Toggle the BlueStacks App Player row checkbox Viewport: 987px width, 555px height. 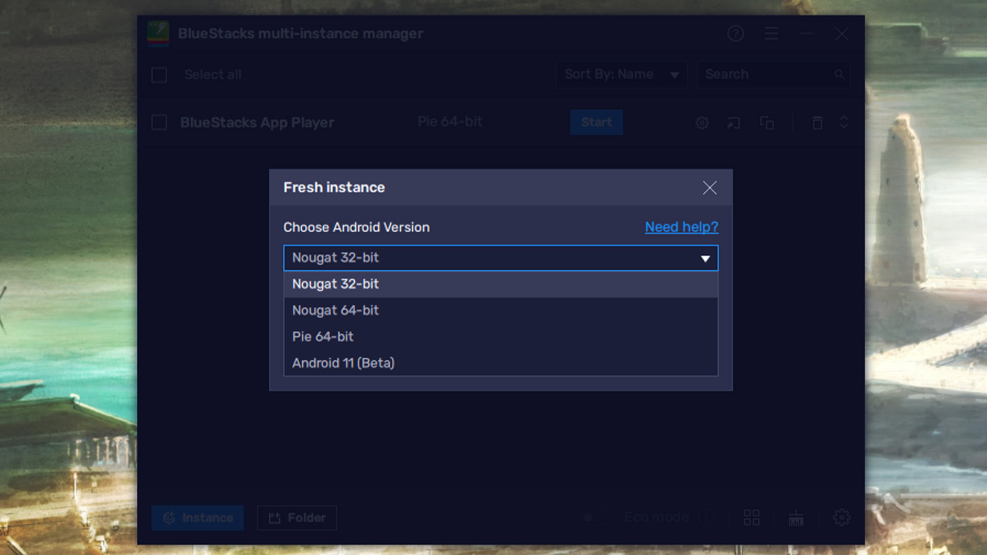pos(160,122)
